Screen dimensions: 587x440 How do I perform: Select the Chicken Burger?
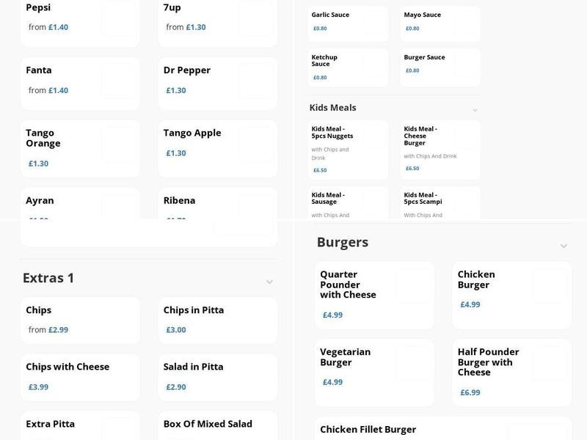click(511, 291)
